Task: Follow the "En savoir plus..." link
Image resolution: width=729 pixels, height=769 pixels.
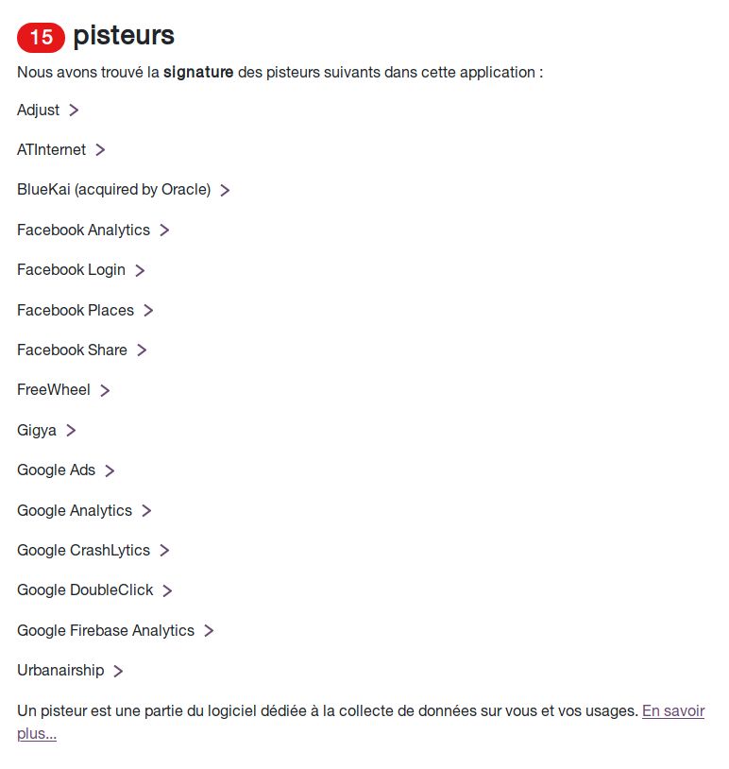Action: click(x=672, y=711)
